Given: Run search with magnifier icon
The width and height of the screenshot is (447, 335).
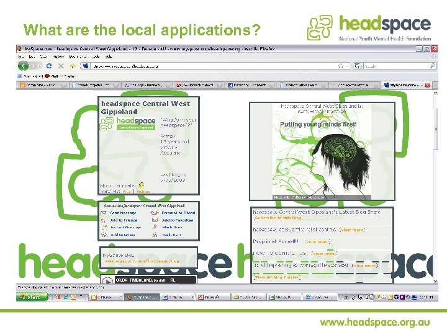Looking at the screenshot, I should [x=433, y=66].
